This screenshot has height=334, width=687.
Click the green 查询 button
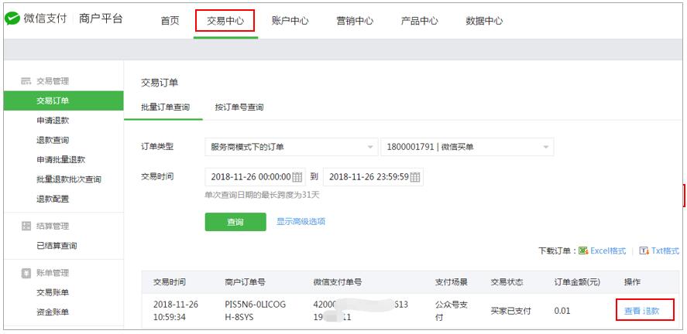(x=235, y=222)
